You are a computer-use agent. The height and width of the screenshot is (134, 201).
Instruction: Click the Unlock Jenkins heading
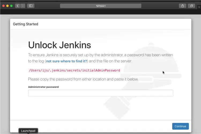pyautogui.click(x=59, y=45)
